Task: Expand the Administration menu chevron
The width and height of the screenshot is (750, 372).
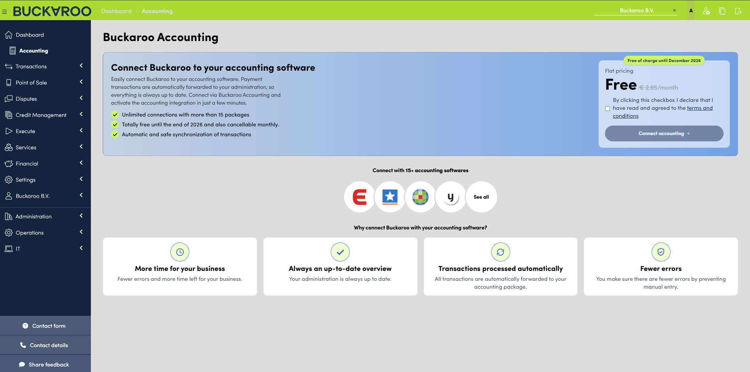Action: tap(81, 216)
